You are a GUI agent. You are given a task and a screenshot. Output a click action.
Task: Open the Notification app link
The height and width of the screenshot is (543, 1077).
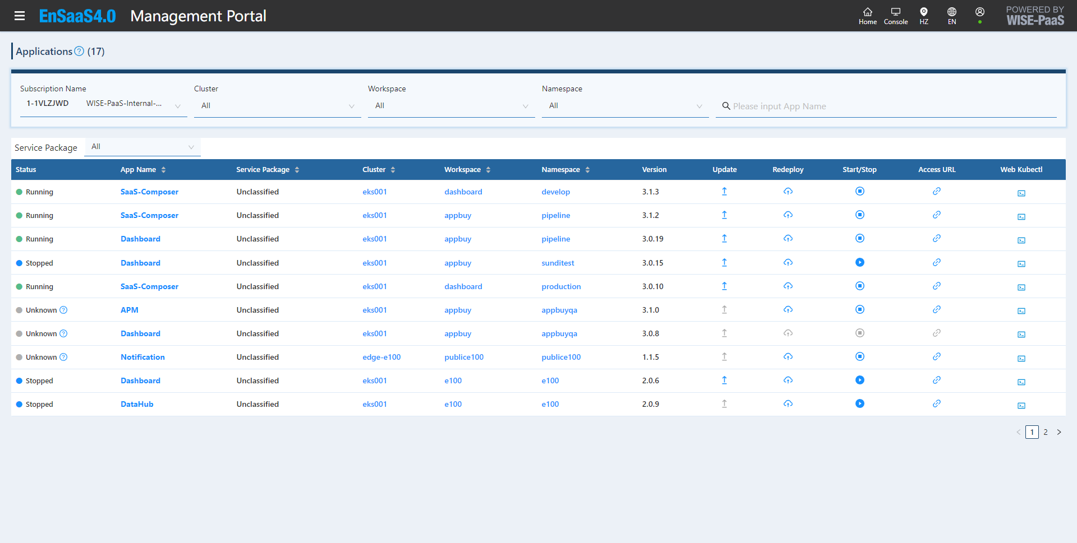coord(142,357)
